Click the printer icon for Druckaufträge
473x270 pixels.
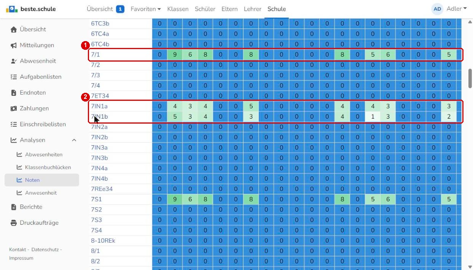(14, 223)
